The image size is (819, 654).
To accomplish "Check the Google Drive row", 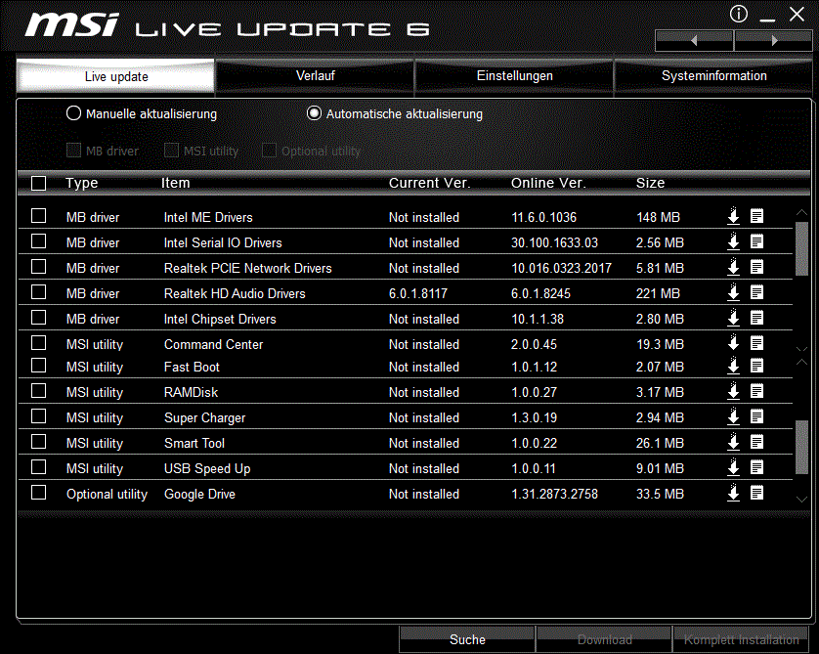I will [x=39, y=493].
